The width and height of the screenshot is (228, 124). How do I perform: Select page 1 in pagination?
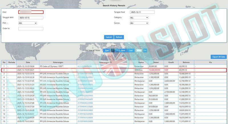coord(113,51)
